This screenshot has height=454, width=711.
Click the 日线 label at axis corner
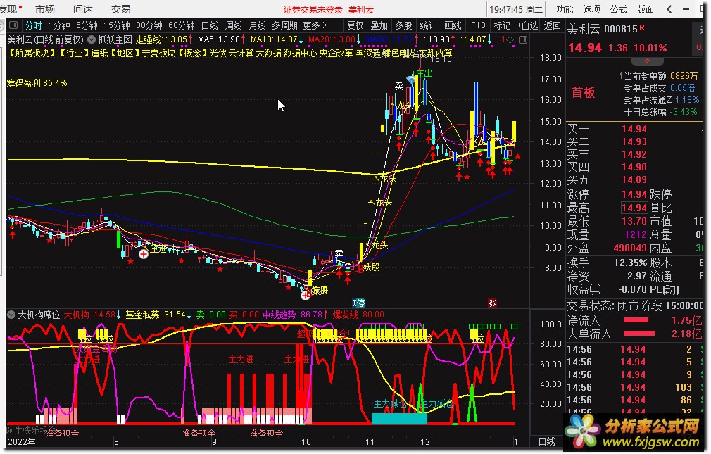coord(547,441)
